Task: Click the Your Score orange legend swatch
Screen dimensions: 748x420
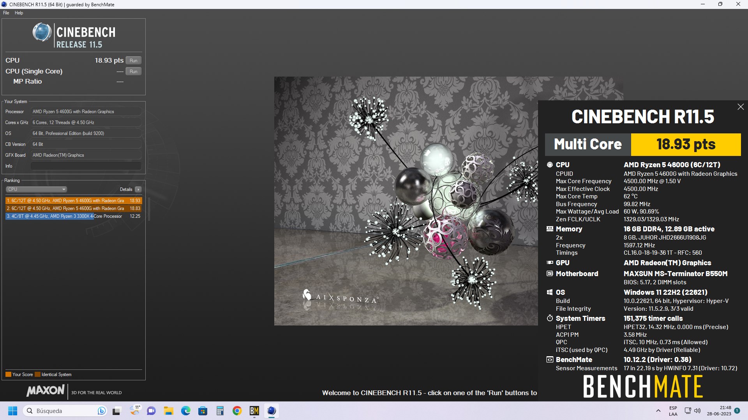Action: coord(8,374)
